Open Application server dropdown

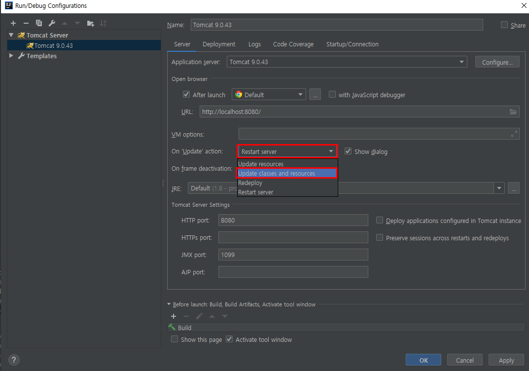(347, 62)
